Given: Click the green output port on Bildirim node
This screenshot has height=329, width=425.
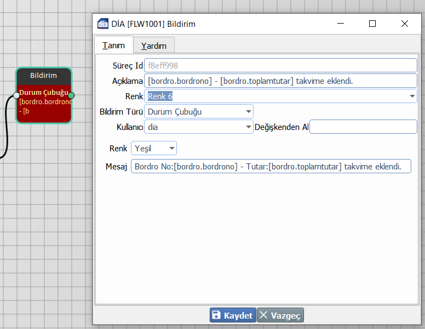Looking at the screenshot, I should pos(71,95).
